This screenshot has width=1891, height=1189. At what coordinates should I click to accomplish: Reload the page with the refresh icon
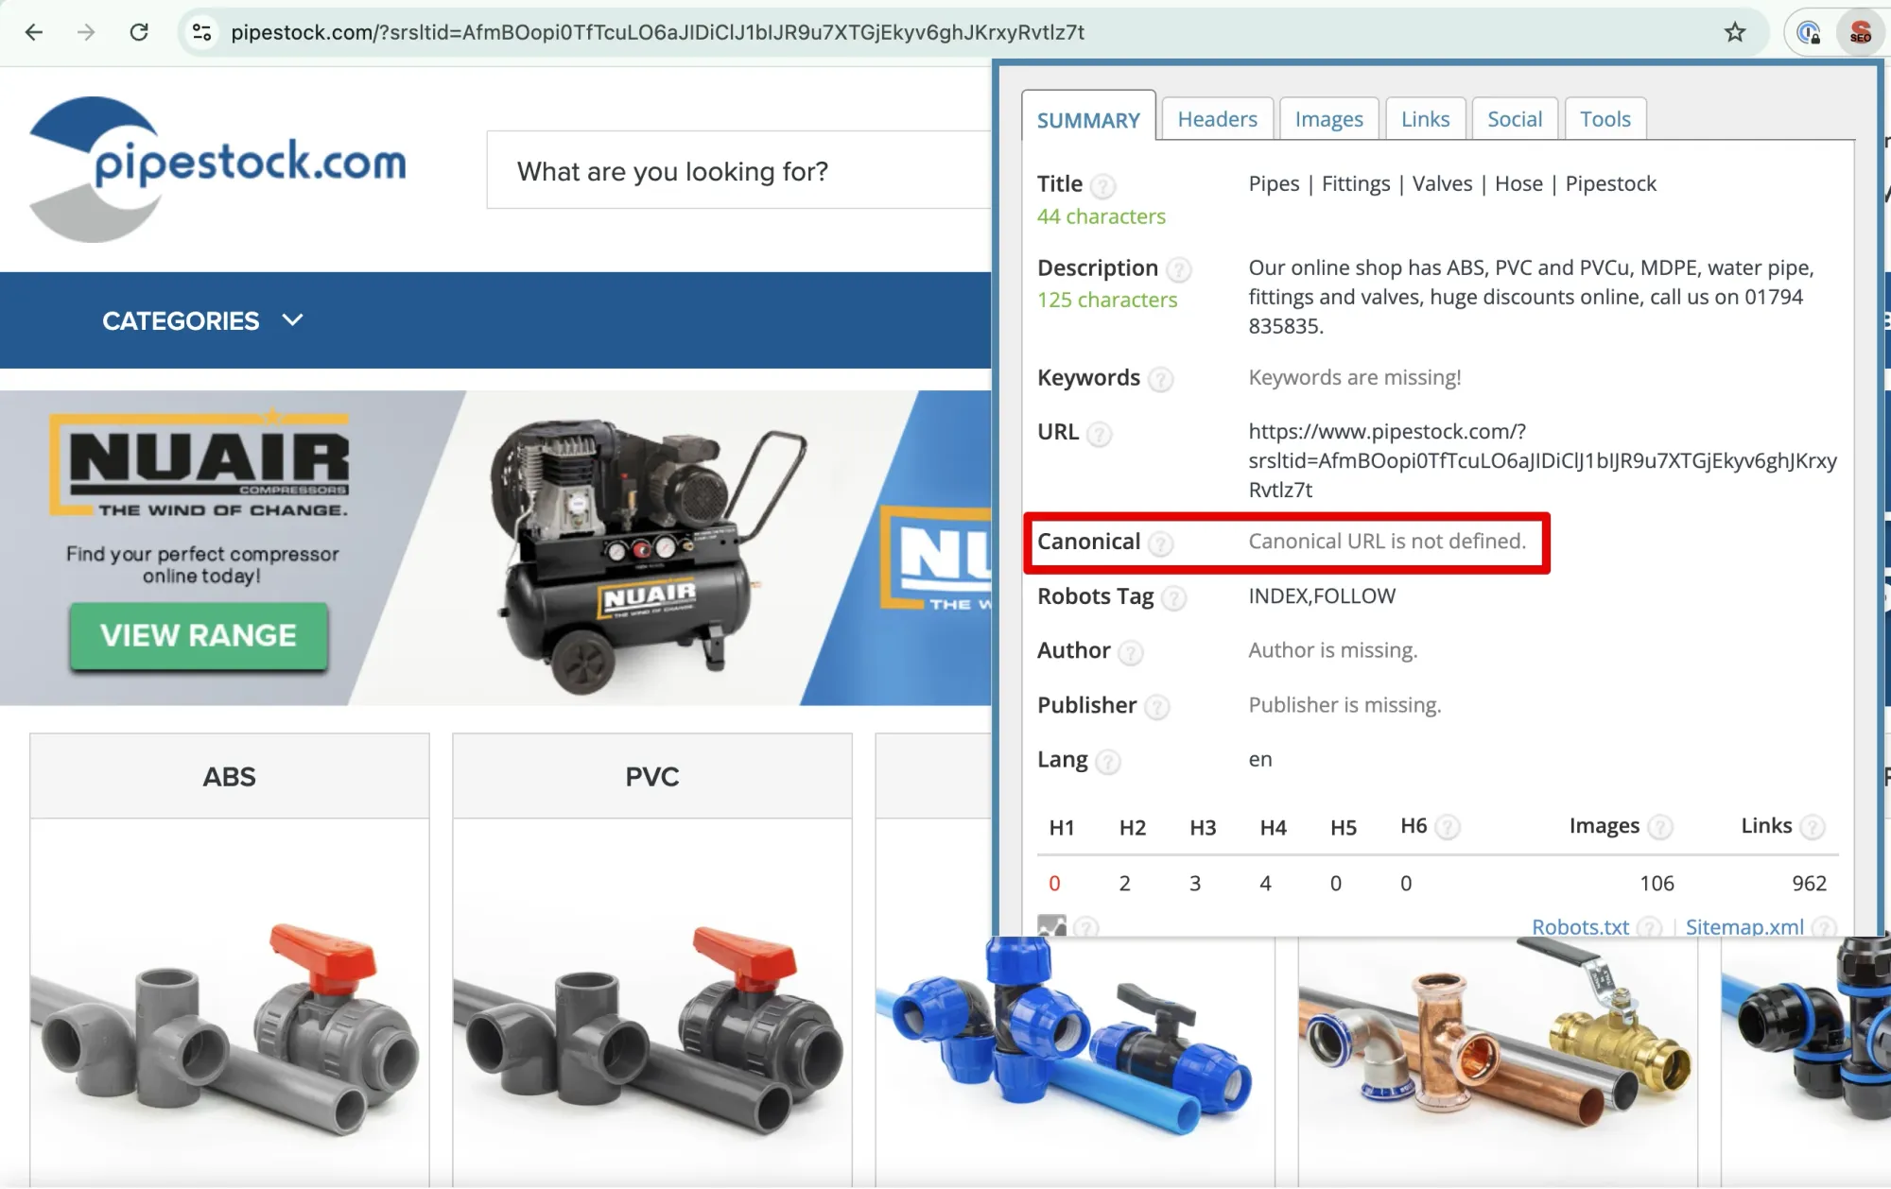[x=139, y=32]
